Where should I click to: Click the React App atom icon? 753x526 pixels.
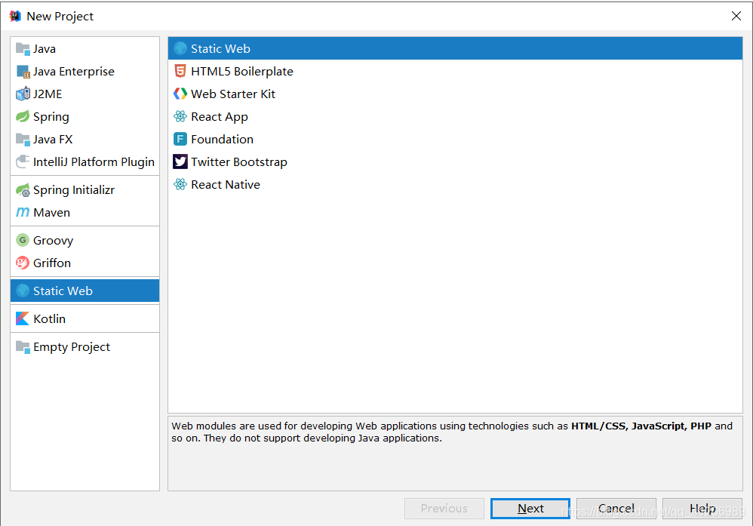[x=180, y=116]
